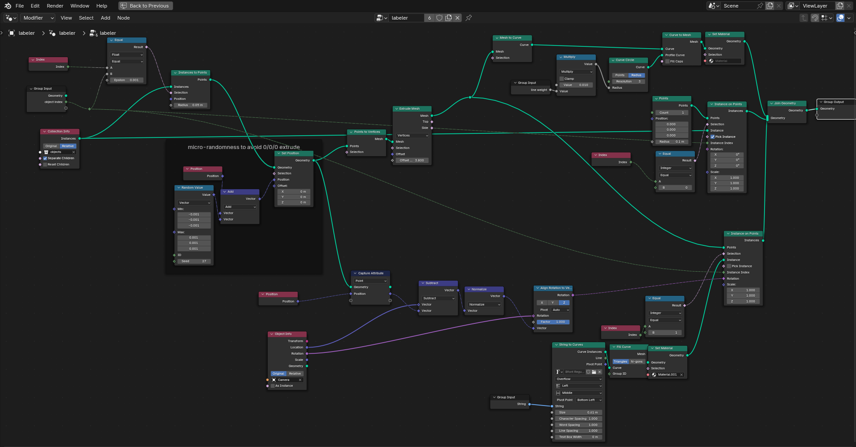Open the editor type selector icon

tap(11, 18)
